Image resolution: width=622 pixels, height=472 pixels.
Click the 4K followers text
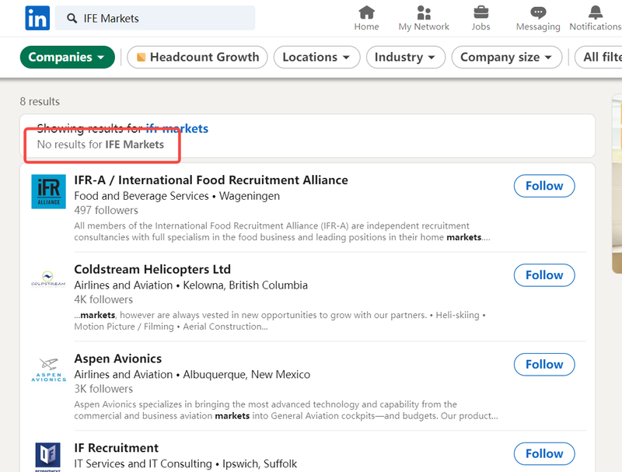pyautogui.click(x=103, y=299)
